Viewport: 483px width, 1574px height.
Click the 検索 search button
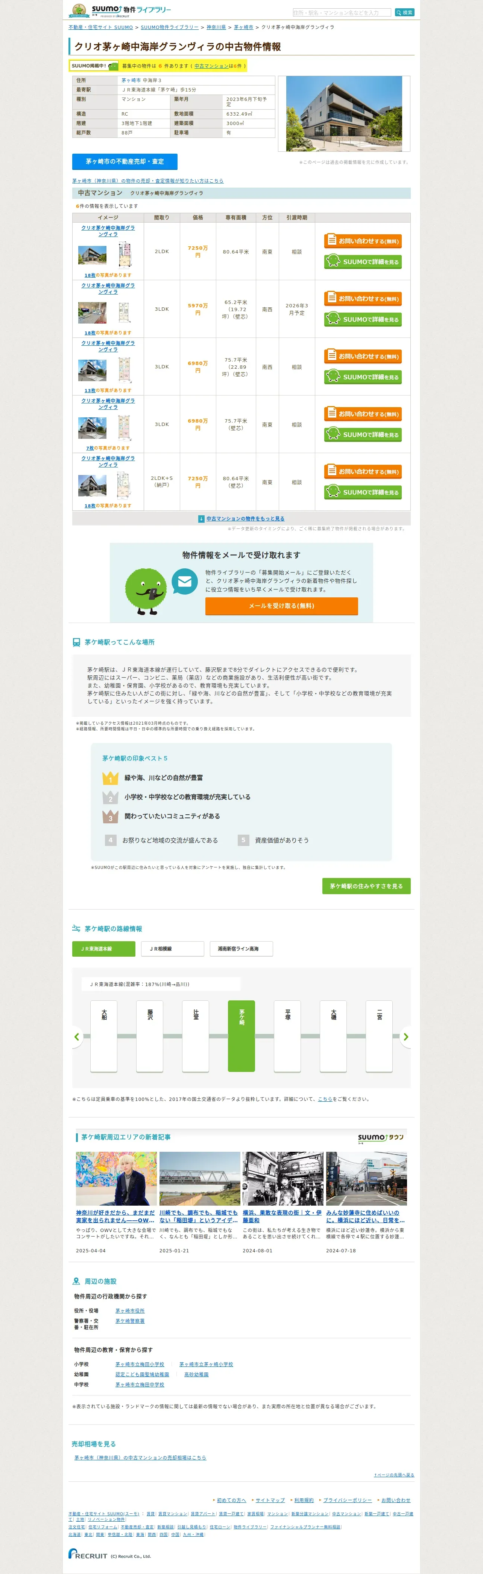pyautogui.click(x=404, y=12)
